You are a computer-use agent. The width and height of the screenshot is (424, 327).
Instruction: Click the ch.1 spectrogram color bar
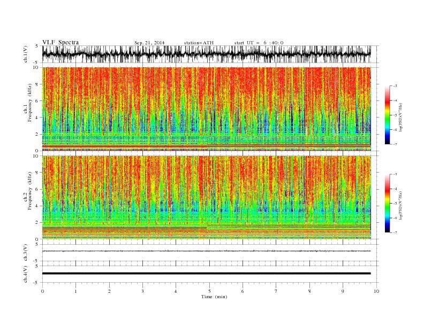click(387, 115)
